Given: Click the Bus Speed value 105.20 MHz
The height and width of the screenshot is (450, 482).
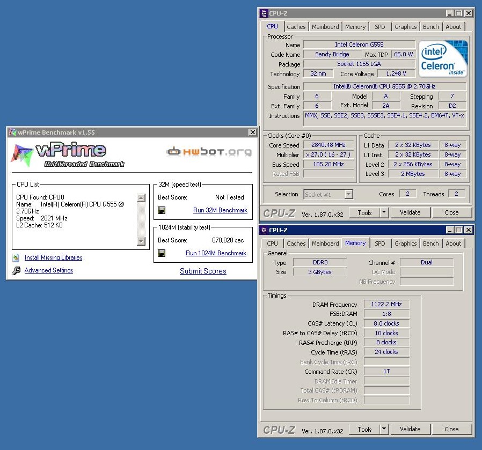Looking at the screenshot, I should (x=328, y=164).
